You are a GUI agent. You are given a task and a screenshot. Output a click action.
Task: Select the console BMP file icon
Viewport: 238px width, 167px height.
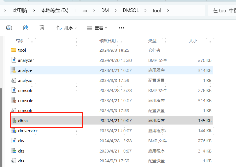pos(14,90)
